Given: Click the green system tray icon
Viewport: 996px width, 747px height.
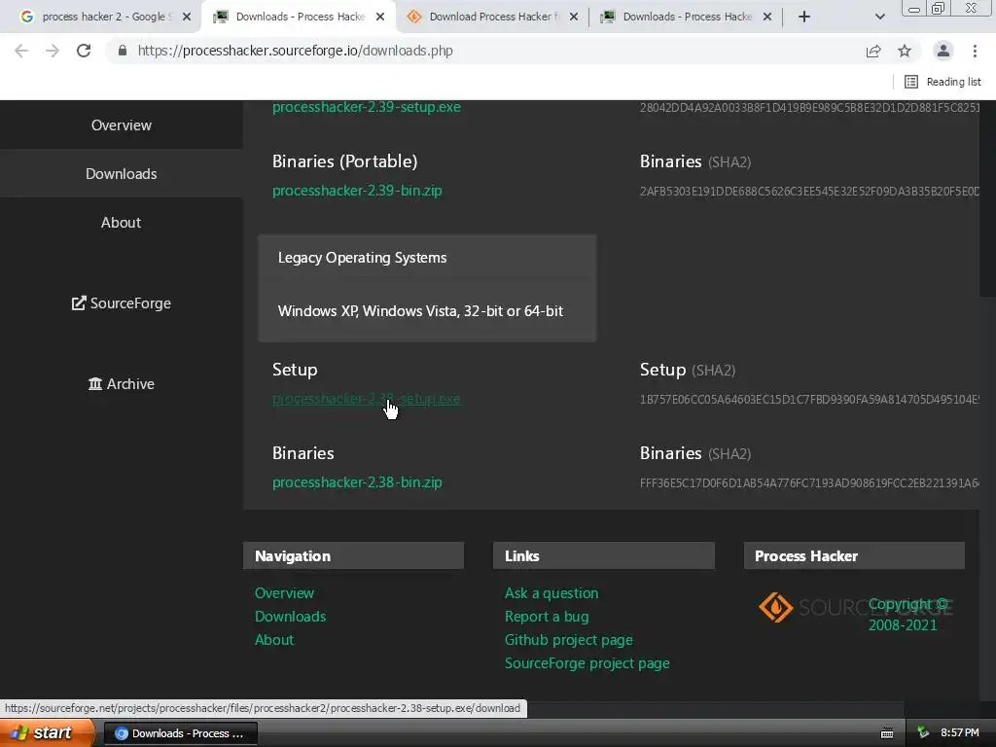Looking at the screenshot, I should coord(924,732).
